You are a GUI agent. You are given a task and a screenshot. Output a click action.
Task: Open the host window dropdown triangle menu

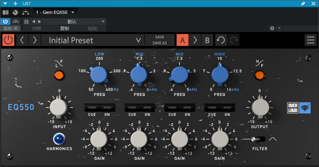point(5,4)
